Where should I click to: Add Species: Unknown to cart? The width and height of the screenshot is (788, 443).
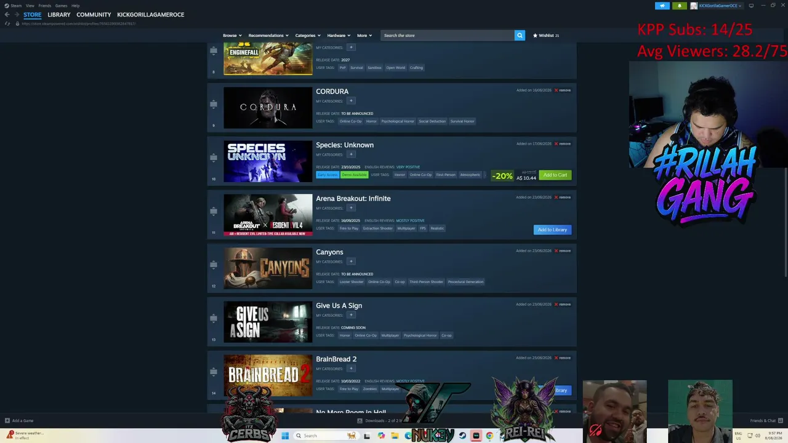[555, 175]
